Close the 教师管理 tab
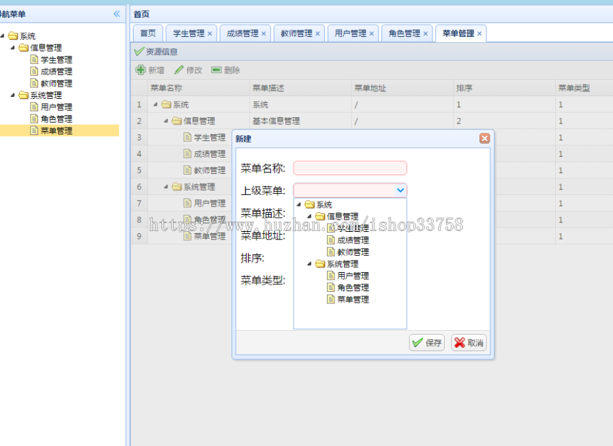613x446 pixels. [x=318, y=33]
